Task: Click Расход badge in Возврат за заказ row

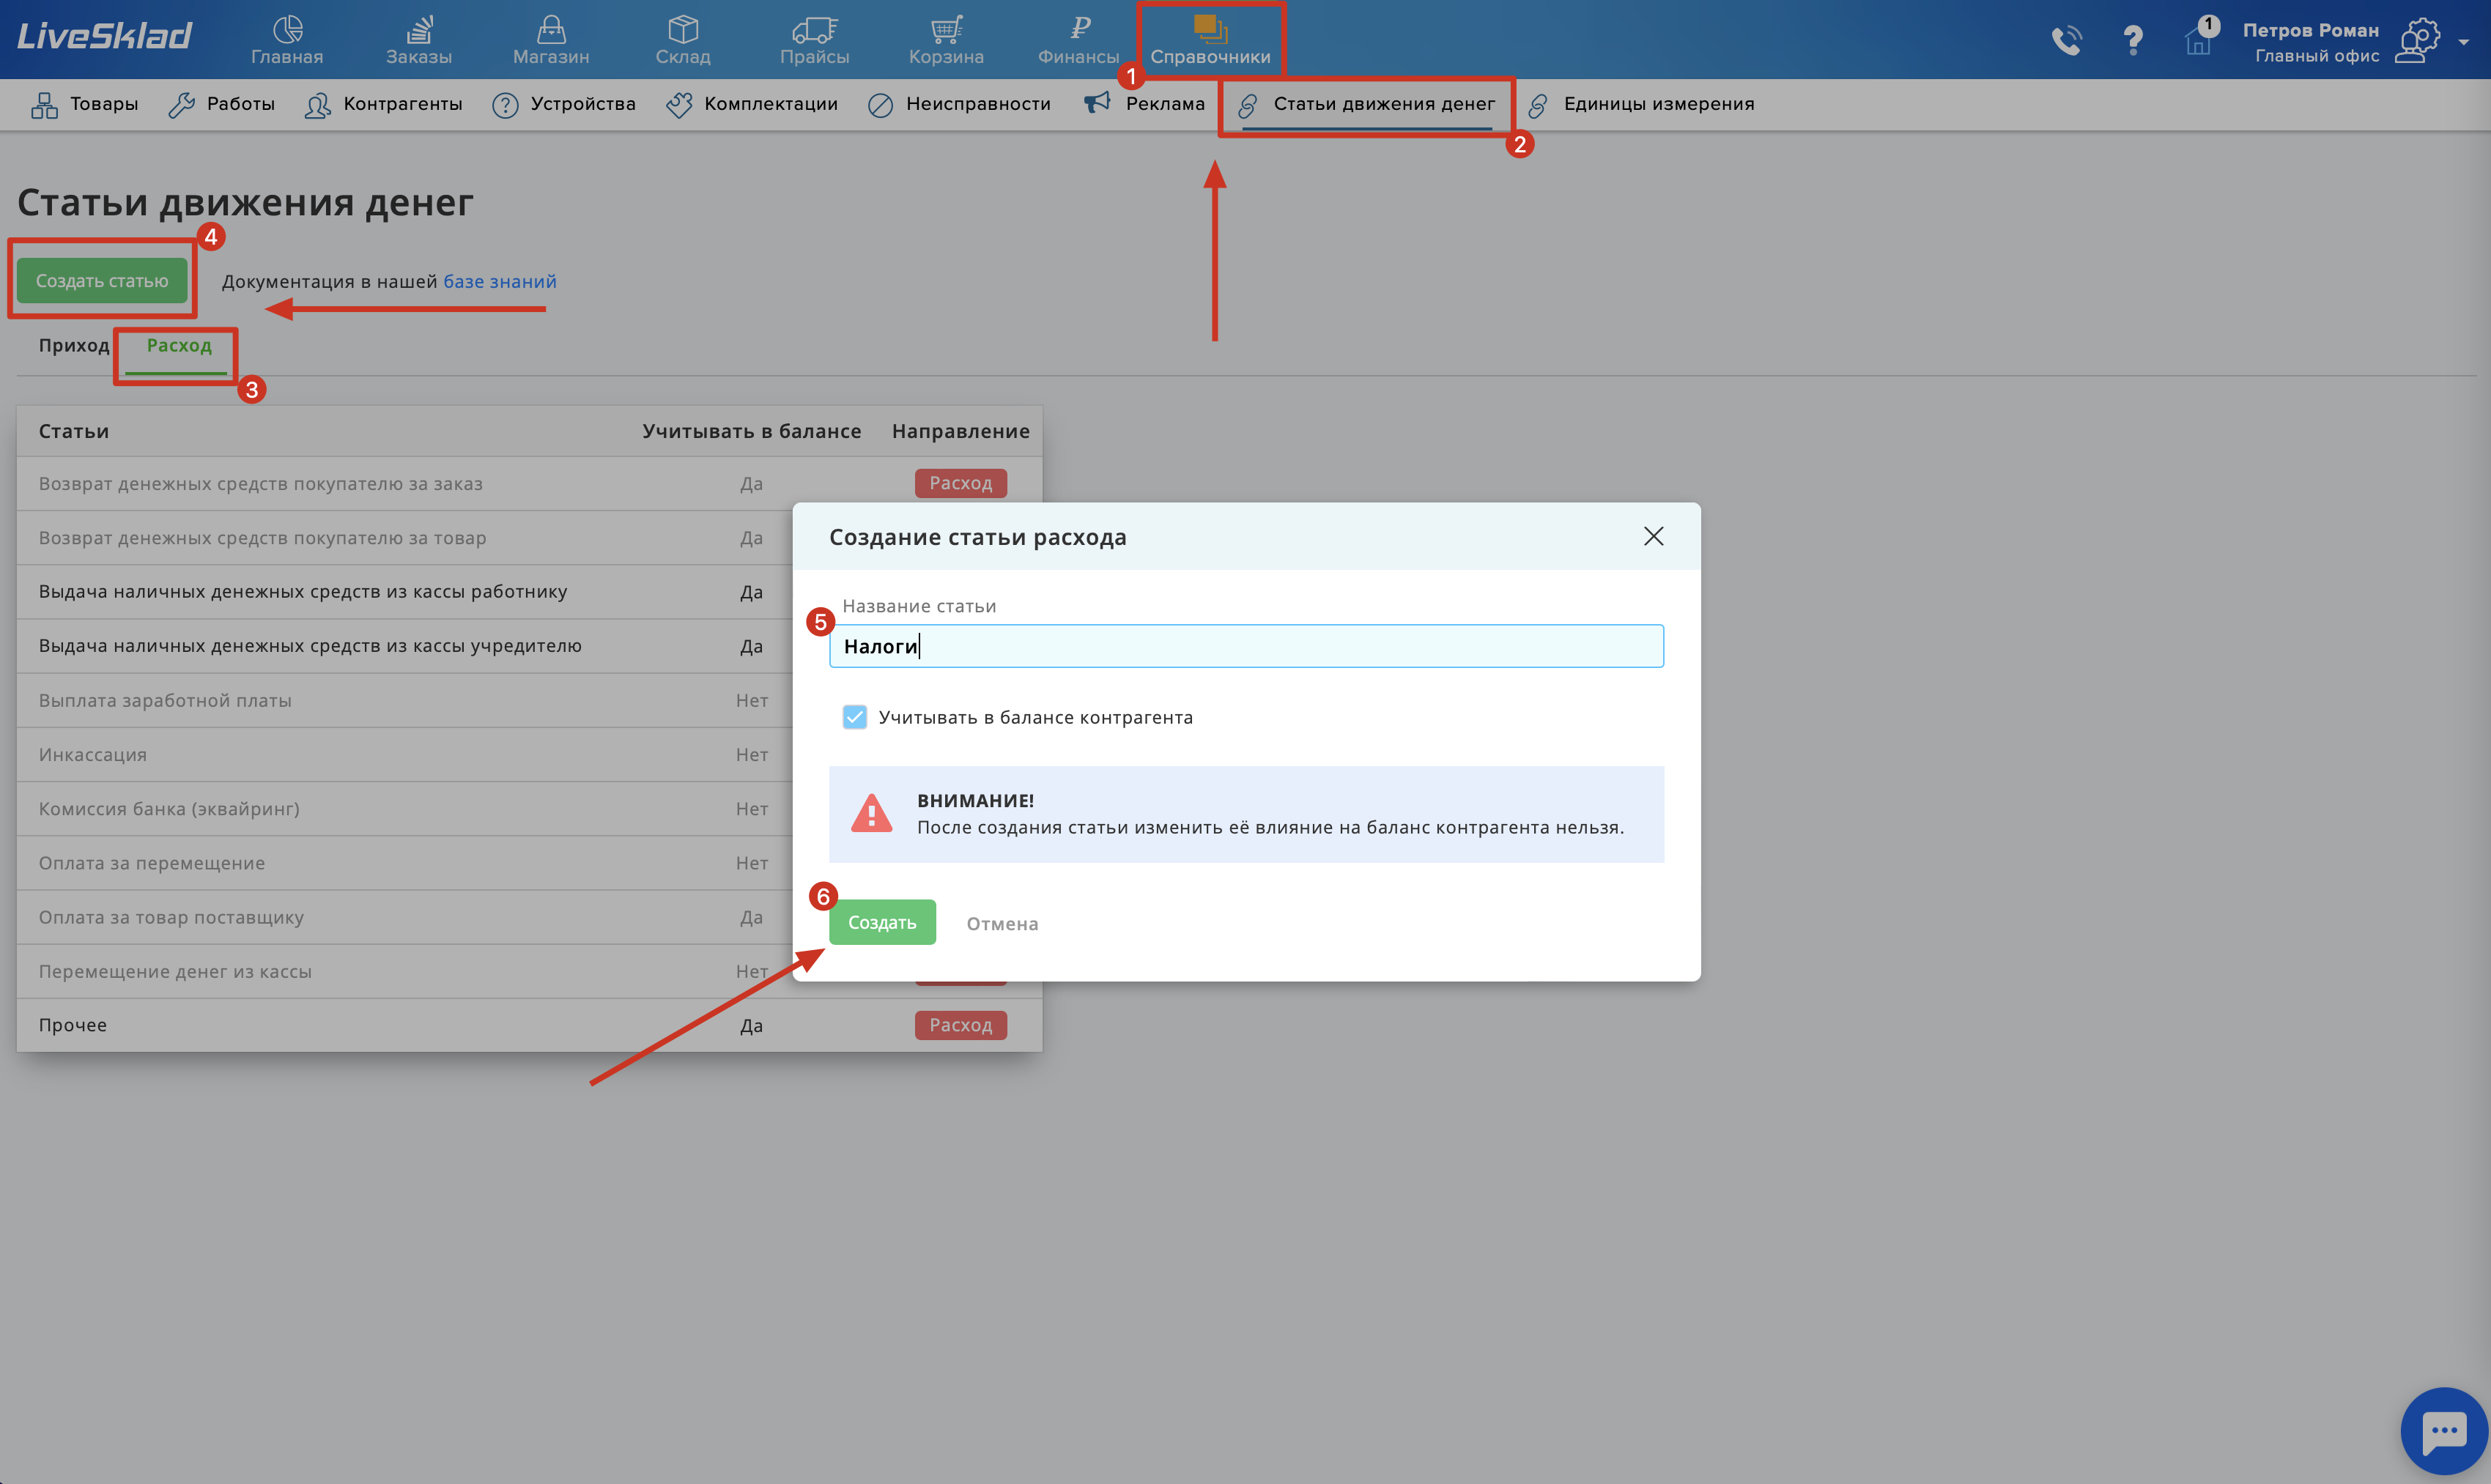Action: [x=960, y=483]
